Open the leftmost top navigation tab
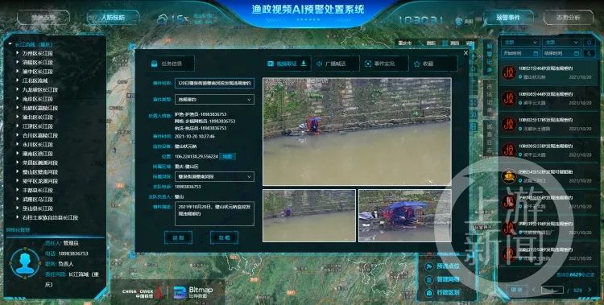This screenshot has width=604, height=305. [43, 18]
